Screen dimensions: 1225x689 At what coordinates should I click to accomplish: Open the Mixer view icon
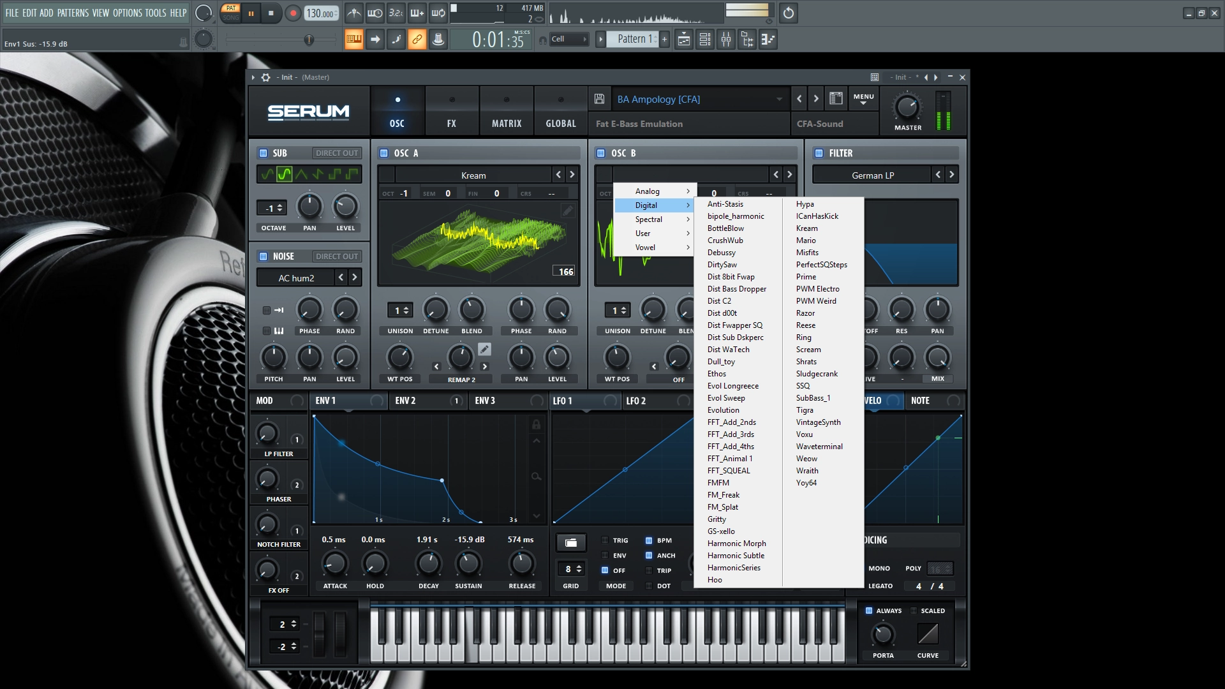(726, 40)
